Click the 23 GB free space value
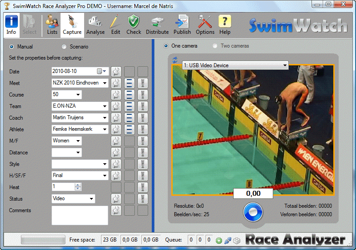The height and width of the screenshot is (250, 356). [110, 240]
